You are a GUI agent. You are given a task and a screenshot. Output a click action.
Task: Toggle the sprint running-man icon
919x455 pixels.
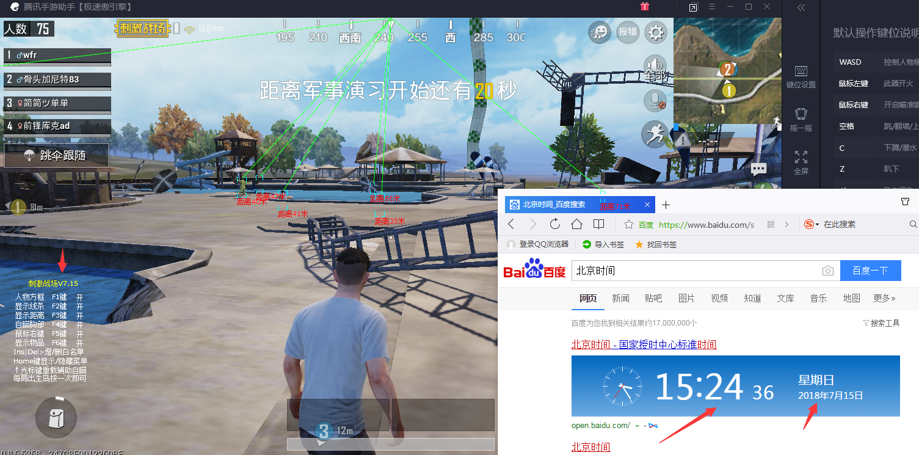(x=654, y=134)
